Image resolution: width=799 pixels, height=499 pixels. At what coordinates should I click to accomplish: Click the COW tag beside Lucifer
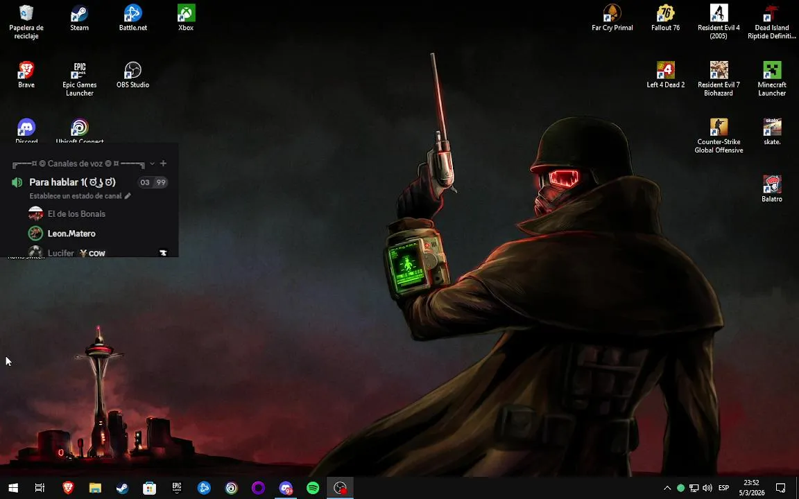(92, 253)
